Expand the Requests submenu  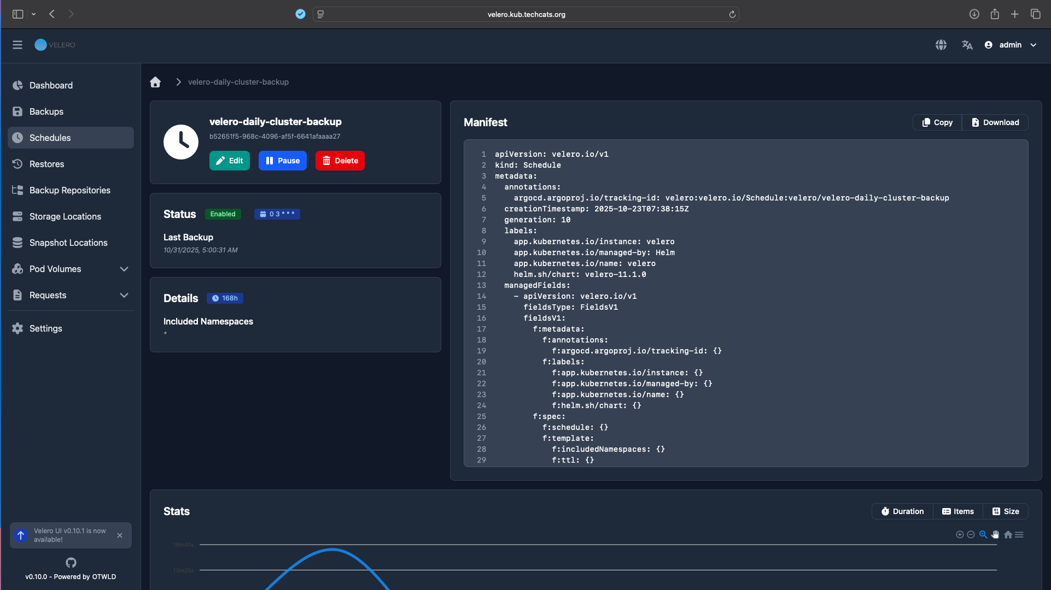(x=124, y=295)
